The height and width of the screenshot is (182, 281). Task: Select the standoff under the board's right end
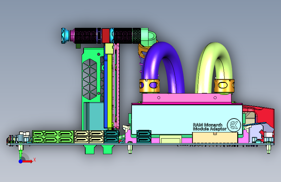tap(268, 149)
